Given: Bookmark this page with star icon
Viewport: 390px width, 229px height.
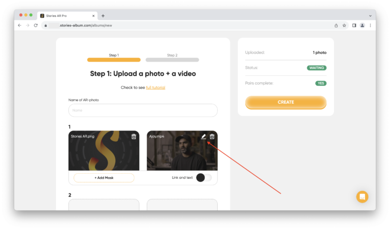Looking at the screenshot, I should coord(344,25).
